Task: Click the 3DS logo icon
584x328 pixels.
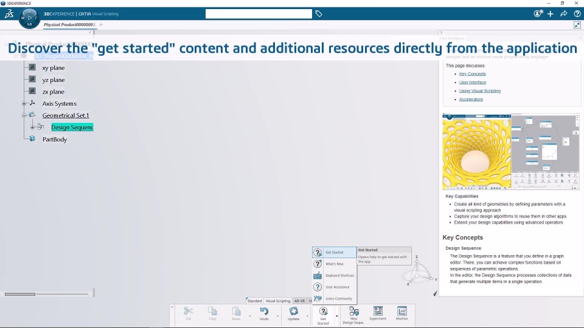Action: [9, 14]
